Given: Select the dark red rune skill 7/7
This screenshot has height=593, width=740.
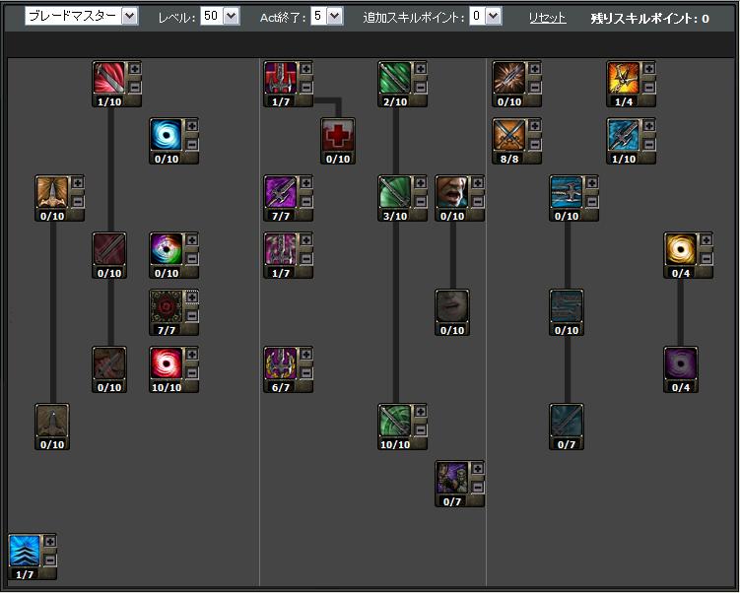Looking at the screenshot, I should click(x=167, y=306).
